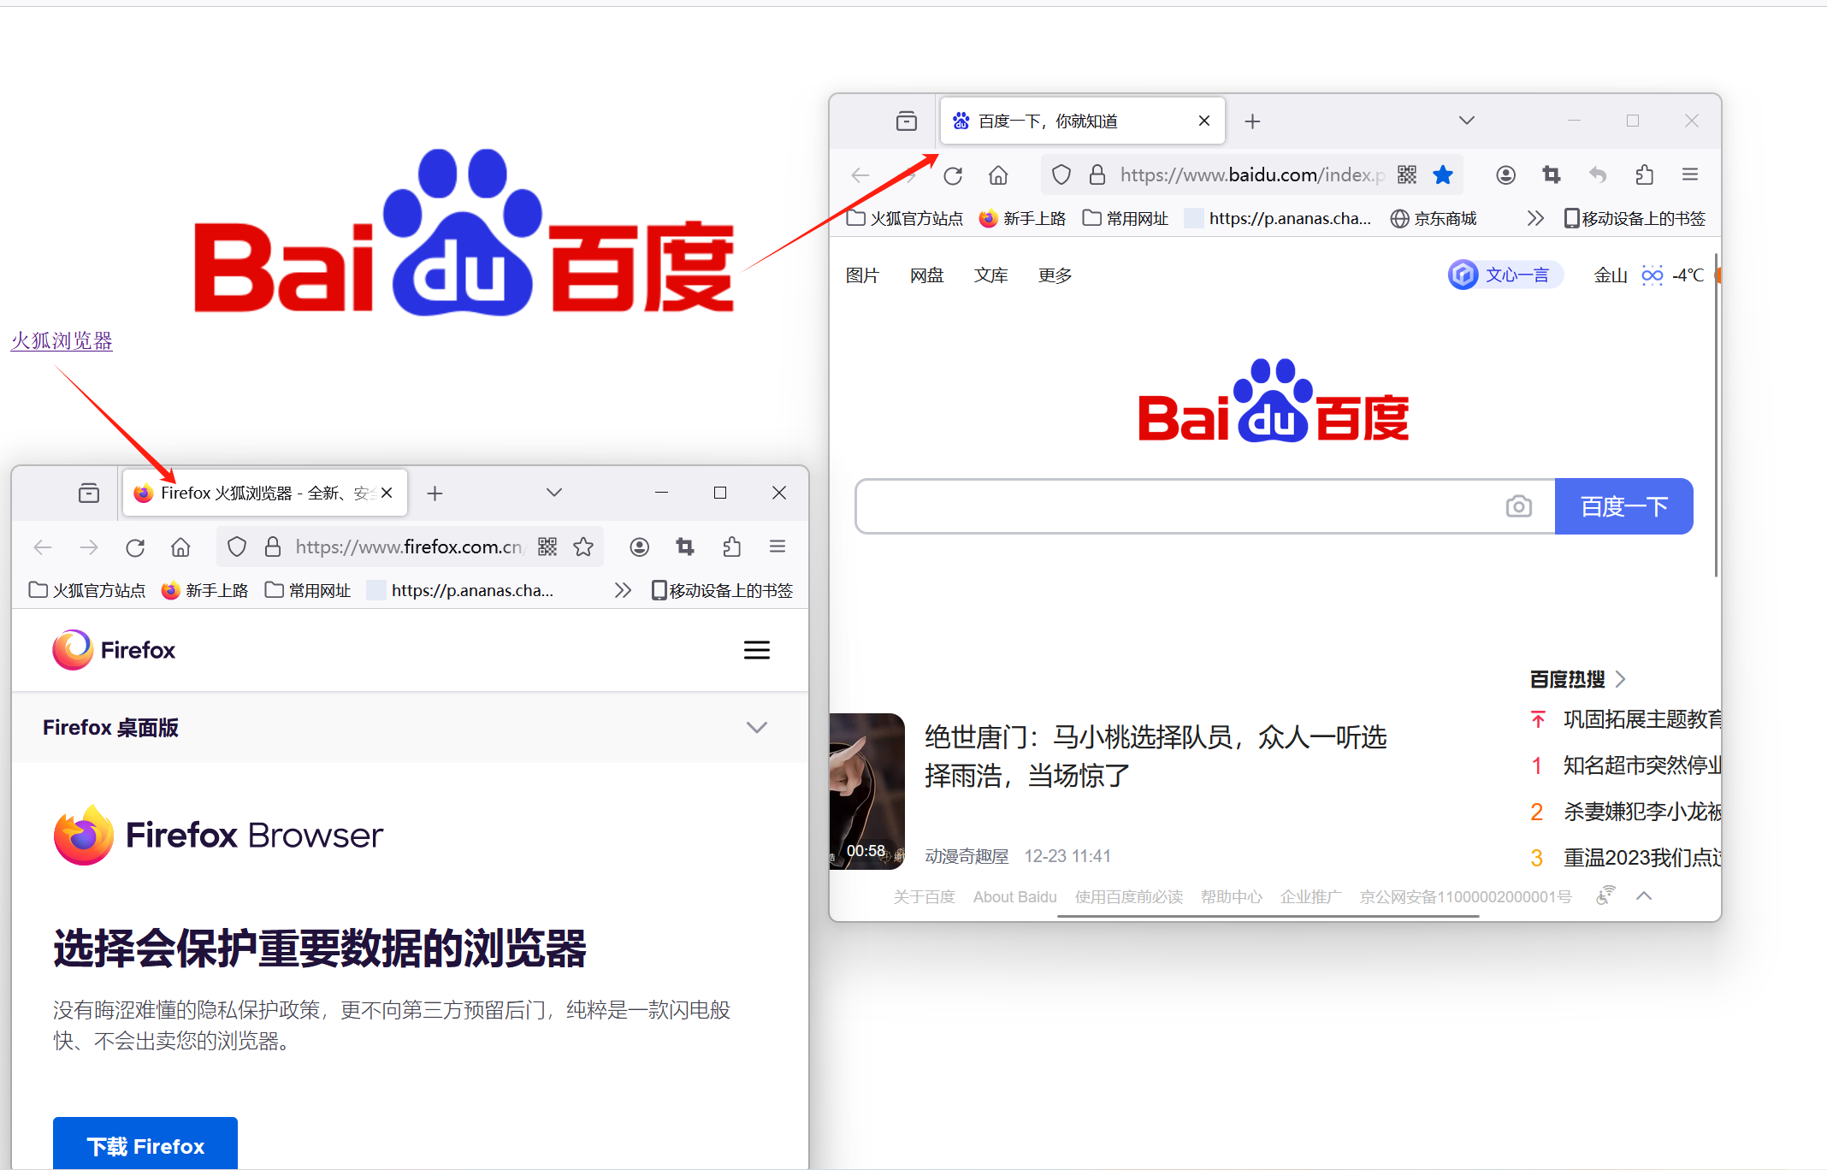Open 火狐官方站点 folder in Baidu window
This screenshot has width=1827, height=1170.
pyautogui.click(x=905, y=219)
